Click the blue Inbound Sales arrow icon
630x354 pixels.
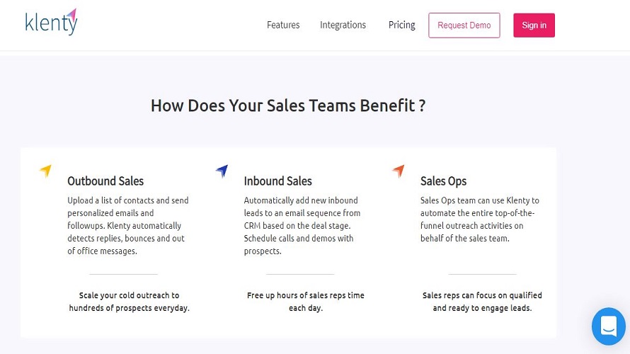222,171
